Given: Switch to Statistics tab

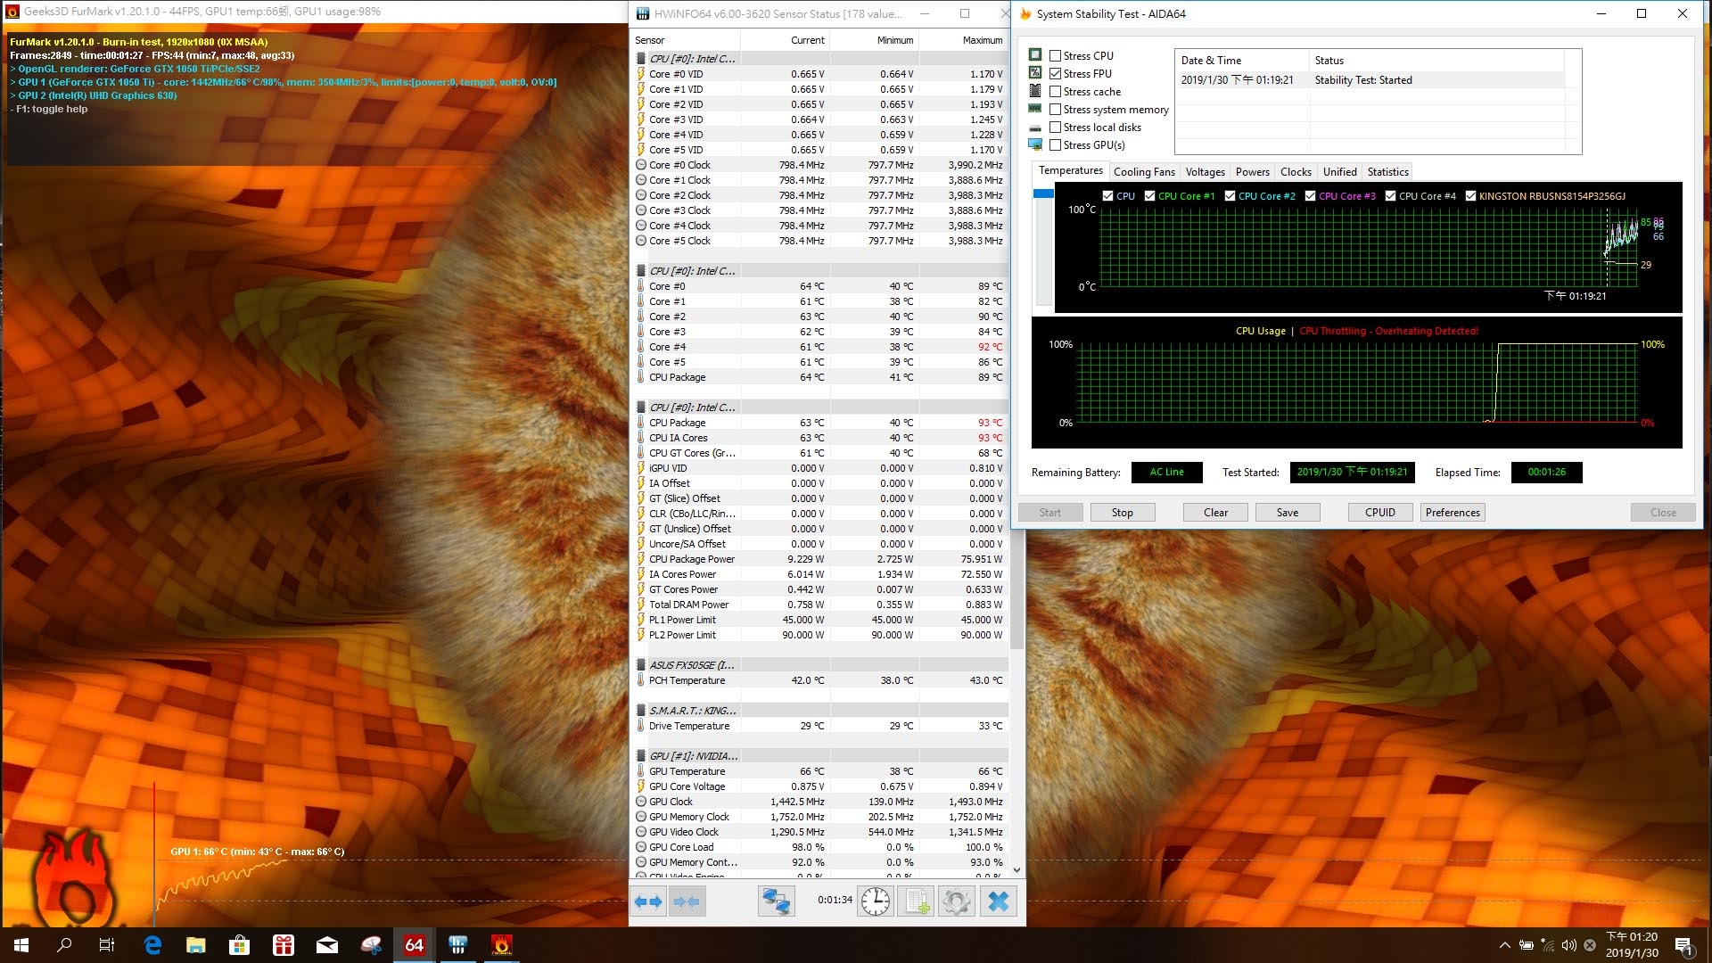Looking at the screenshot, I should coord(1387,172).
